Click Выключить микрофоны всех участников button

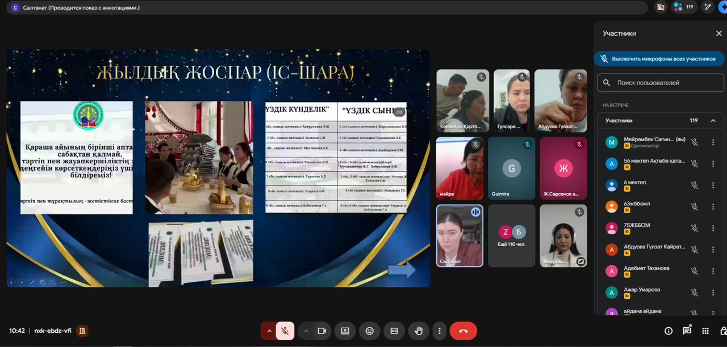point(659,58)
